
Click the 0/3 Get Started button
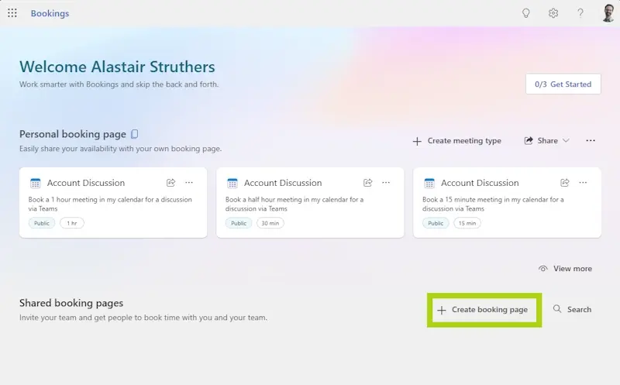pos(563,84)
